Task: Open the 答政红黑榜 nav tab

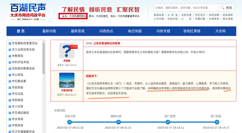Action: click(192, 31)
